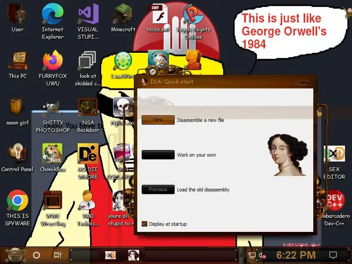Open the User desktop folder icon
This screenshot has width=352, height=264.
[17, 18]
